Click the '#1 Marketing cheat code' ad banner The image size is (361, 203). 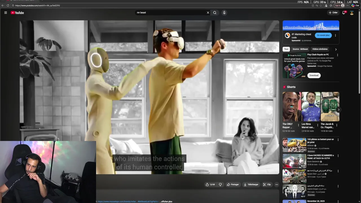click(x=311, y=25)
